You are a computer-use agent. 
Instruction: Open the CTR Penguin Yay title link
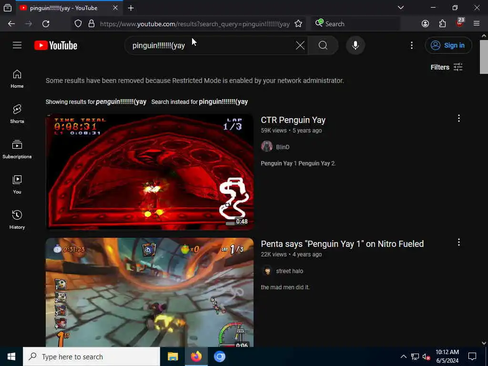point(293,120)
